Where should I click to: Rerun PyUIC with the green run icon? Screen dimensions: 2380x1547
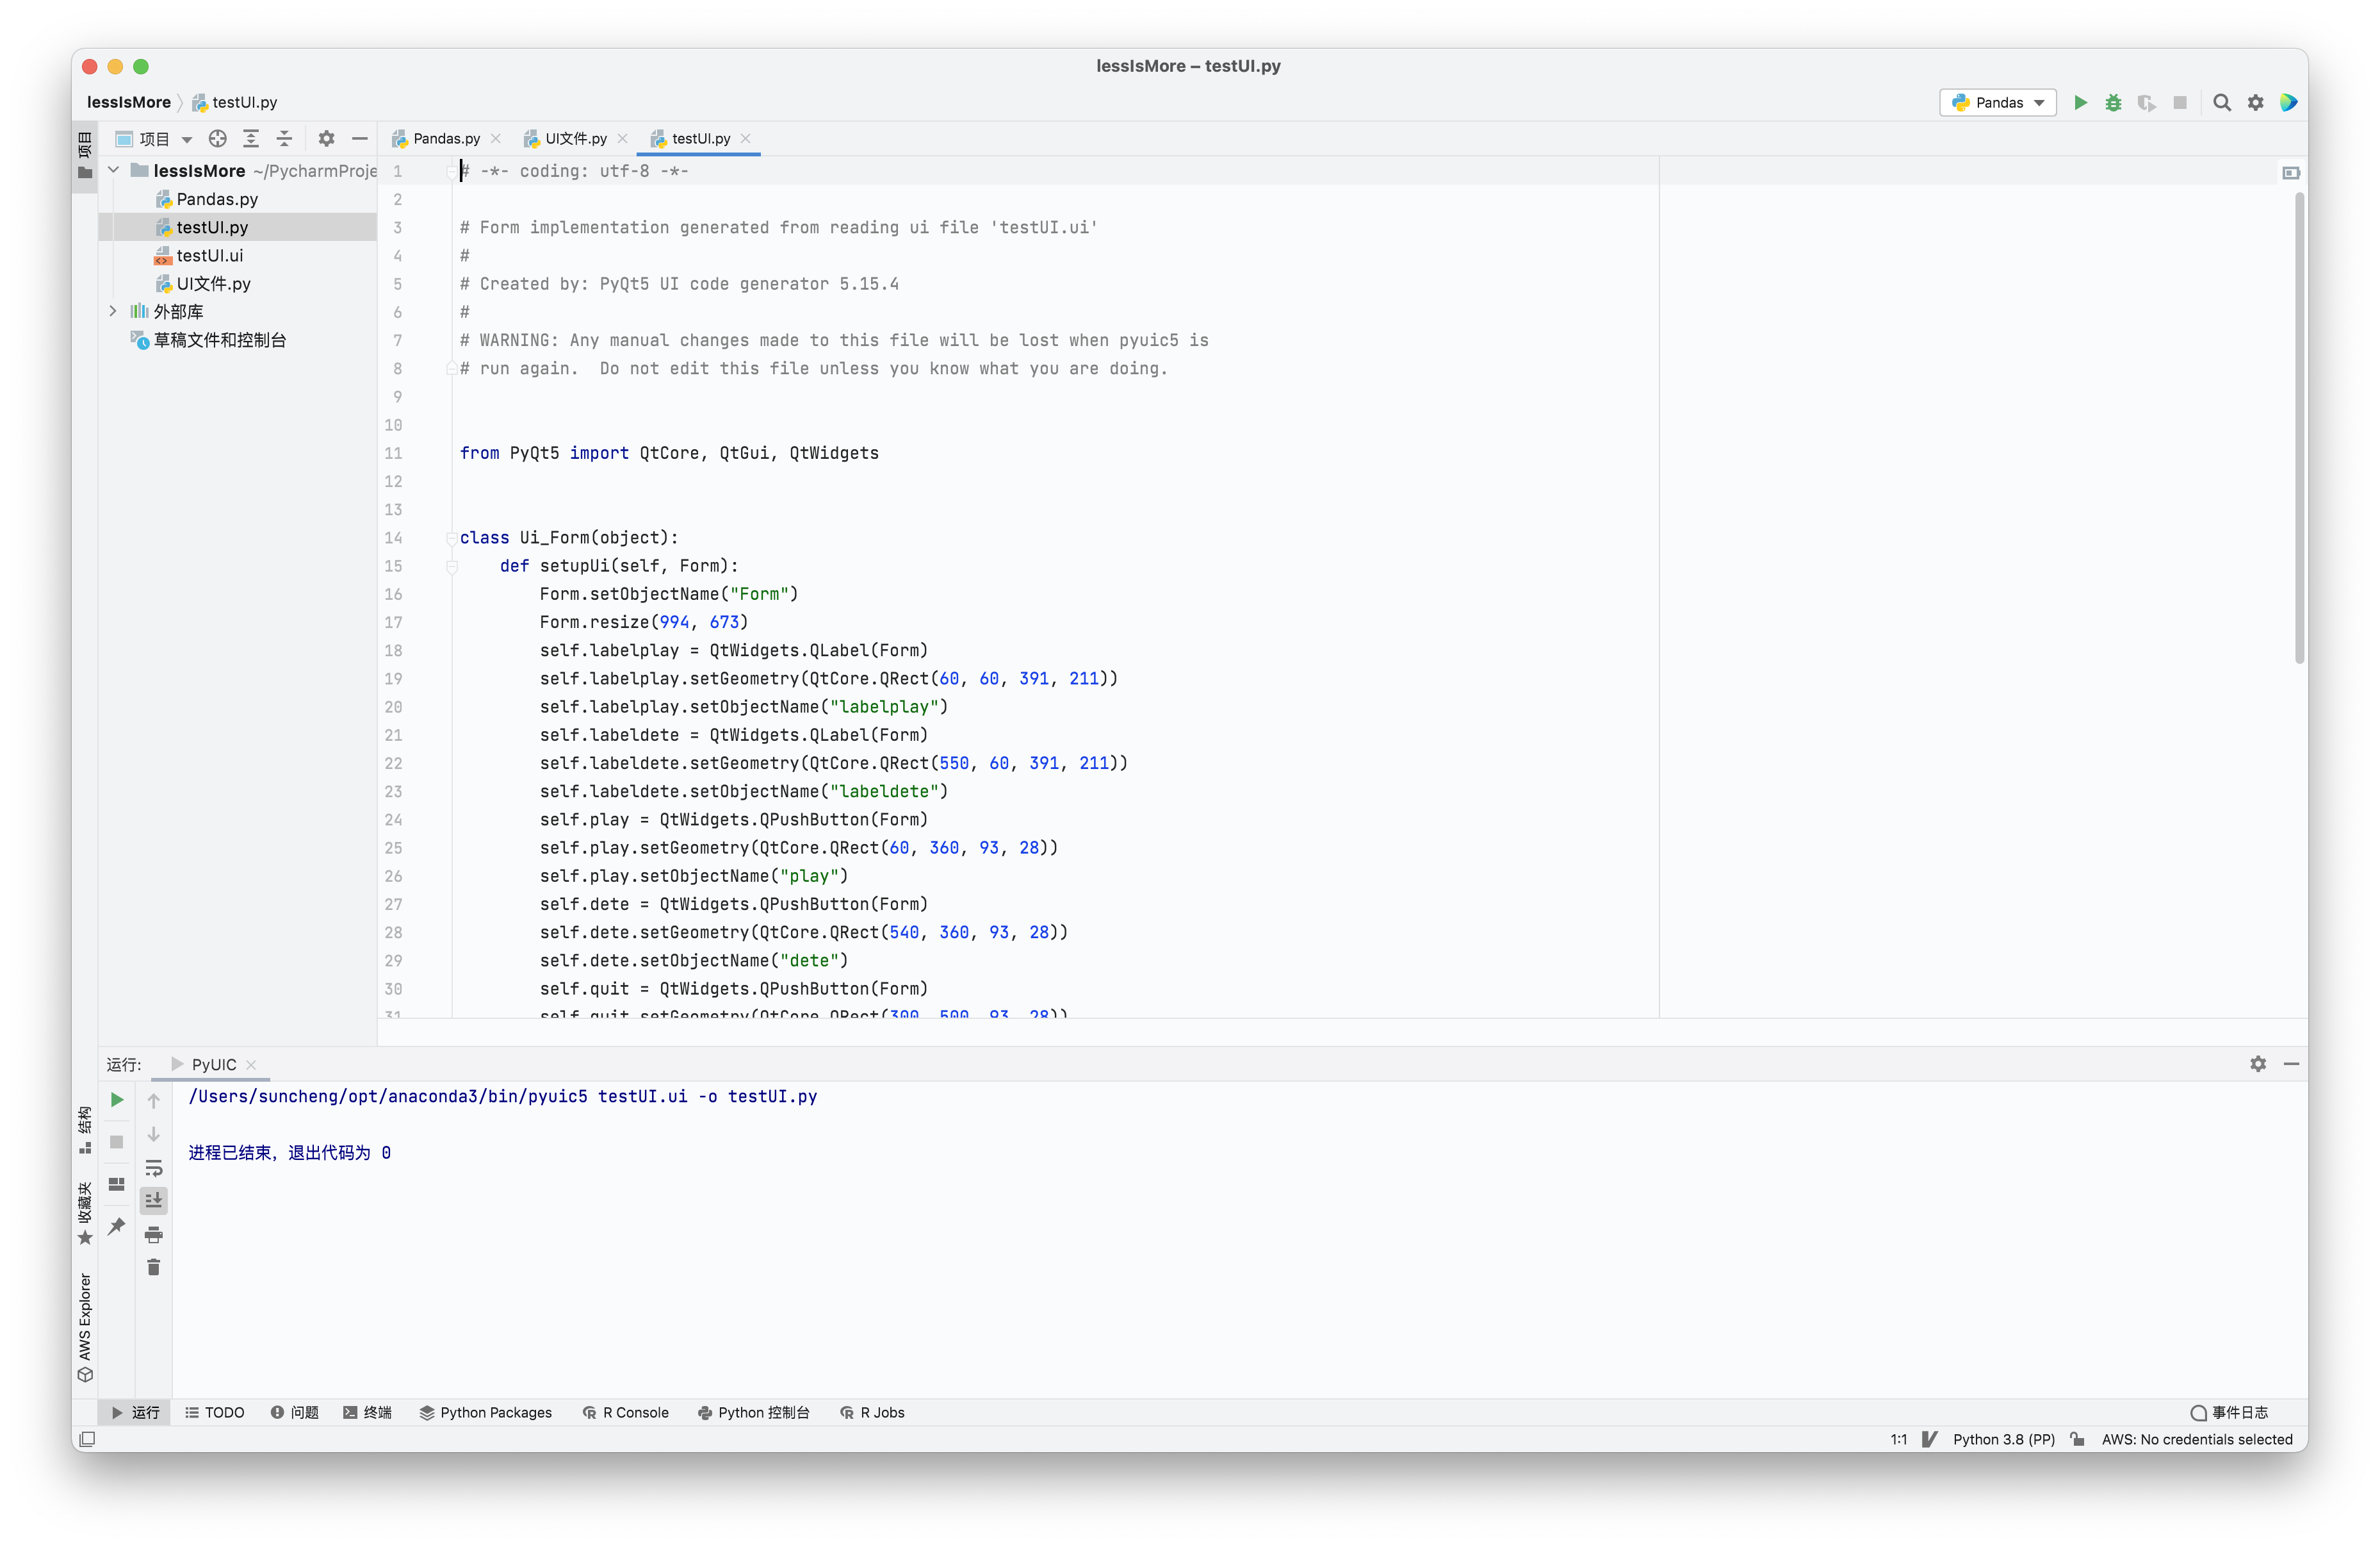coord(117,1100)
